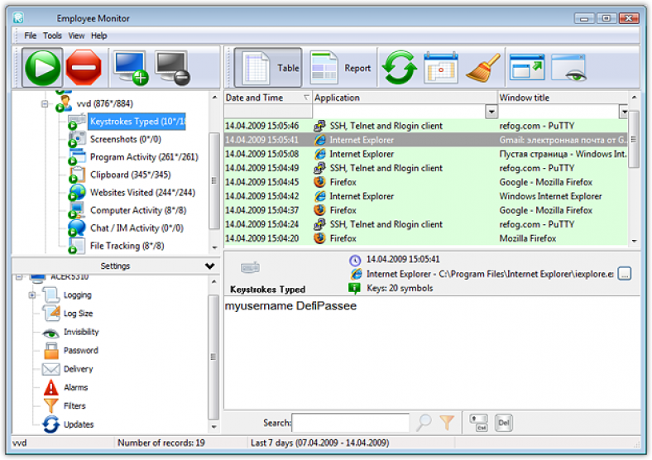The height and width of the screenshot is (460, 652).
Task: Click the Date and Time filter field
Action: click(x=268, y=112)
